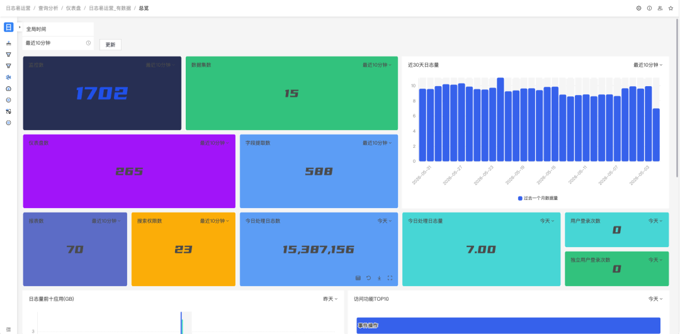Image resolution: width=680 pixels, height=334 pixels.
Task: Click the 23 value on 搜索权限数 card
Action: [x=183, y=249]
